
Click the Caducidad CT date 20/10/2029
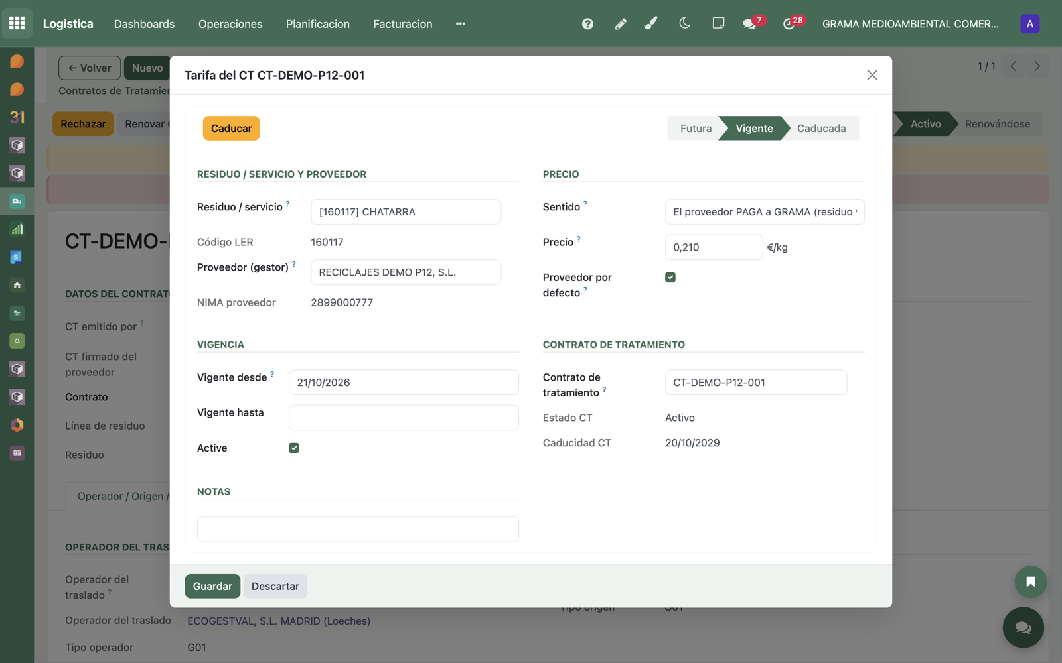[692, 443]
